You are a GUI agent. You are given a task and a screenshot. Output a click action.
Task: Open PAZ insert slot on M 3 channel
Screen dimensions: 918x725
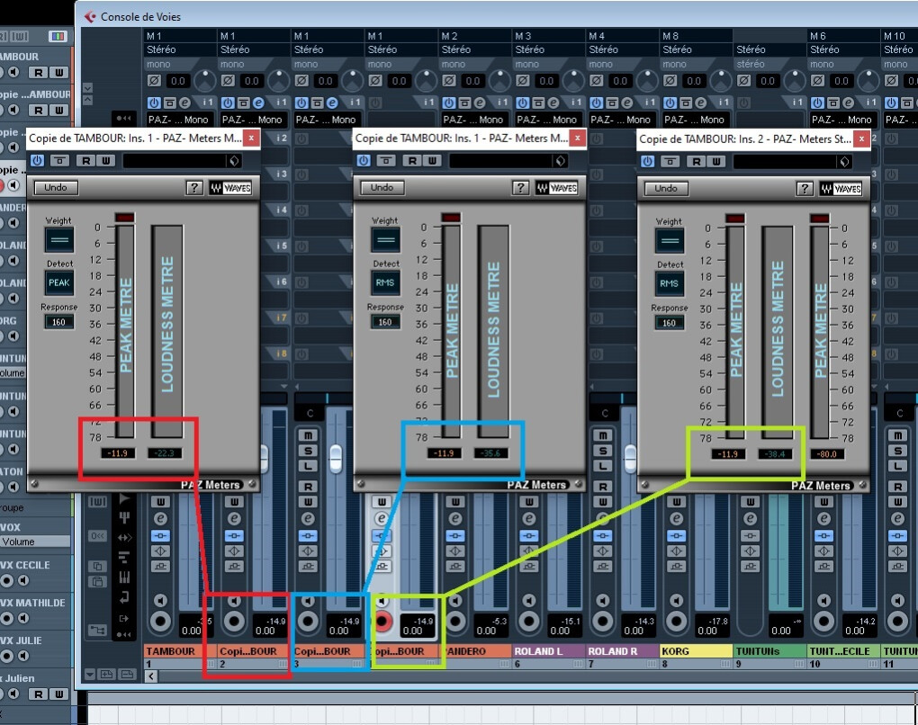[547, 120]
